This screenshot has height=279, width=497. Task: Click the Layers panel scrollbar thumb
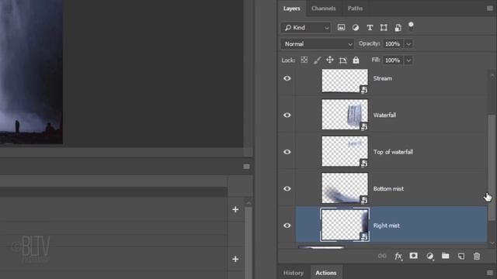[x=492, y=167]
